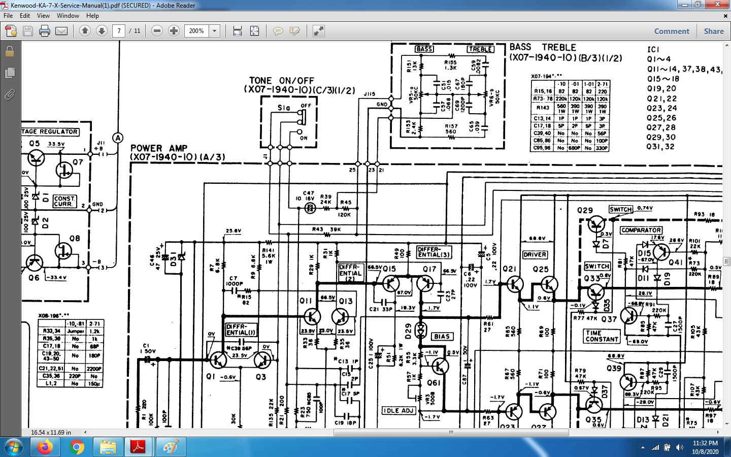Screen dimensions: 731x457
Task: Zoom out with the minus button
Action: 157,31
